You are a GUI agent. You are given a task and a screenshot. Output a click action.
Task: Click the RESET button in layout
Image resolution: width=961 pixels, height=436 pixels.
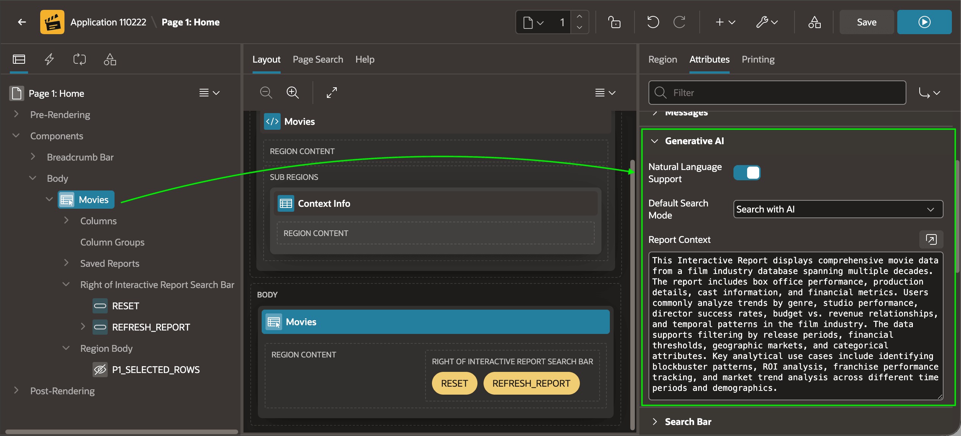pos(454,383)
